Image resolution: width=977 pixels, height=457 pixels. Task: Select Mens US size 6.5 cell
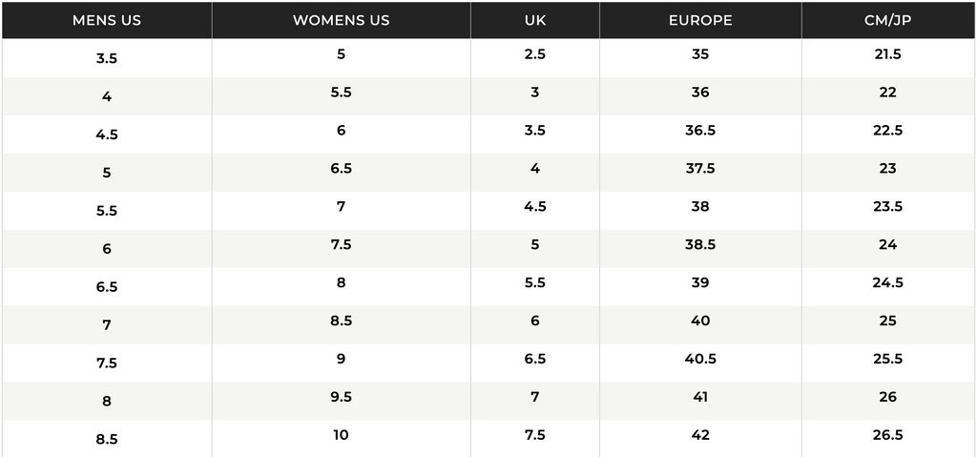pos(107,287)
